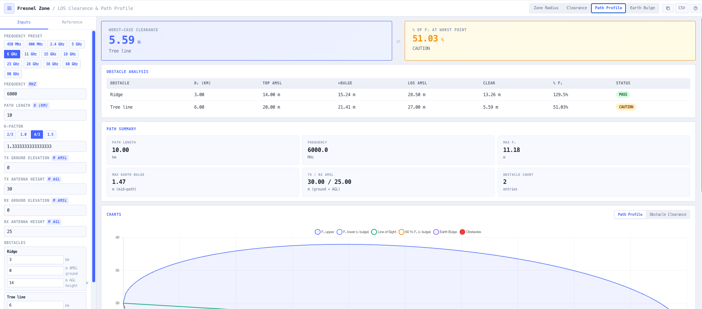Click the copy results icon button

668,8
